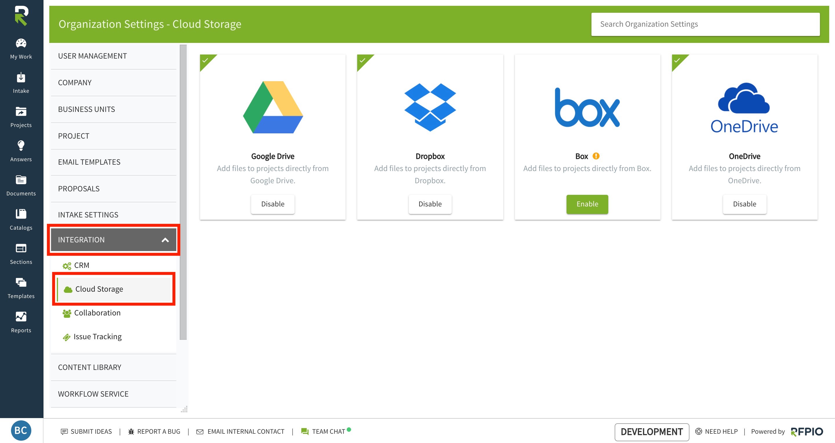Click REPORT A BUG link

159,432
